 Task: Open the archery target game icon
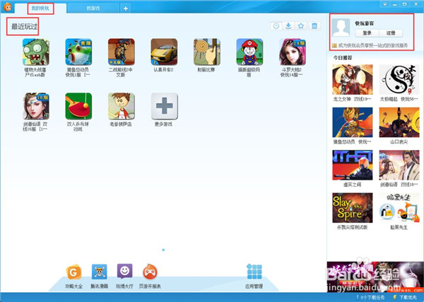[x=206, y=52]
